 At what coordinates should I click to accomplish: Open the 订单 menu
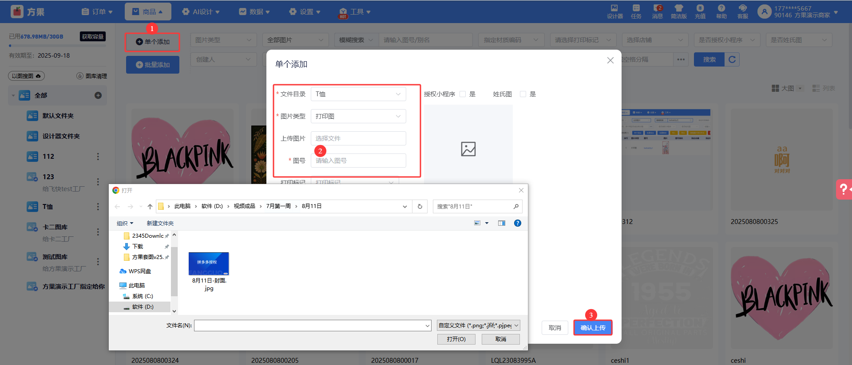[x=97, y=12]
